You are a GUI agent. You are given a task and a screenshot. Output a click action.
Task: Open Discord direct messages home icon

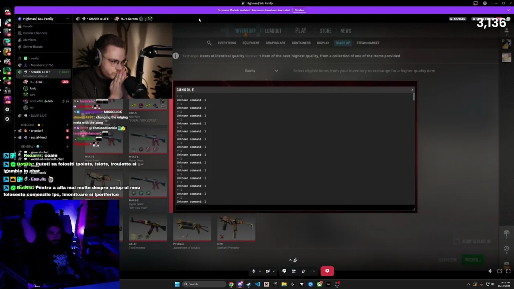point(7,12)
